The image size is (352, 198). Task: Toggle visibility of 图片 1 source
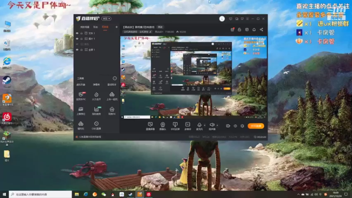[77, 39]
